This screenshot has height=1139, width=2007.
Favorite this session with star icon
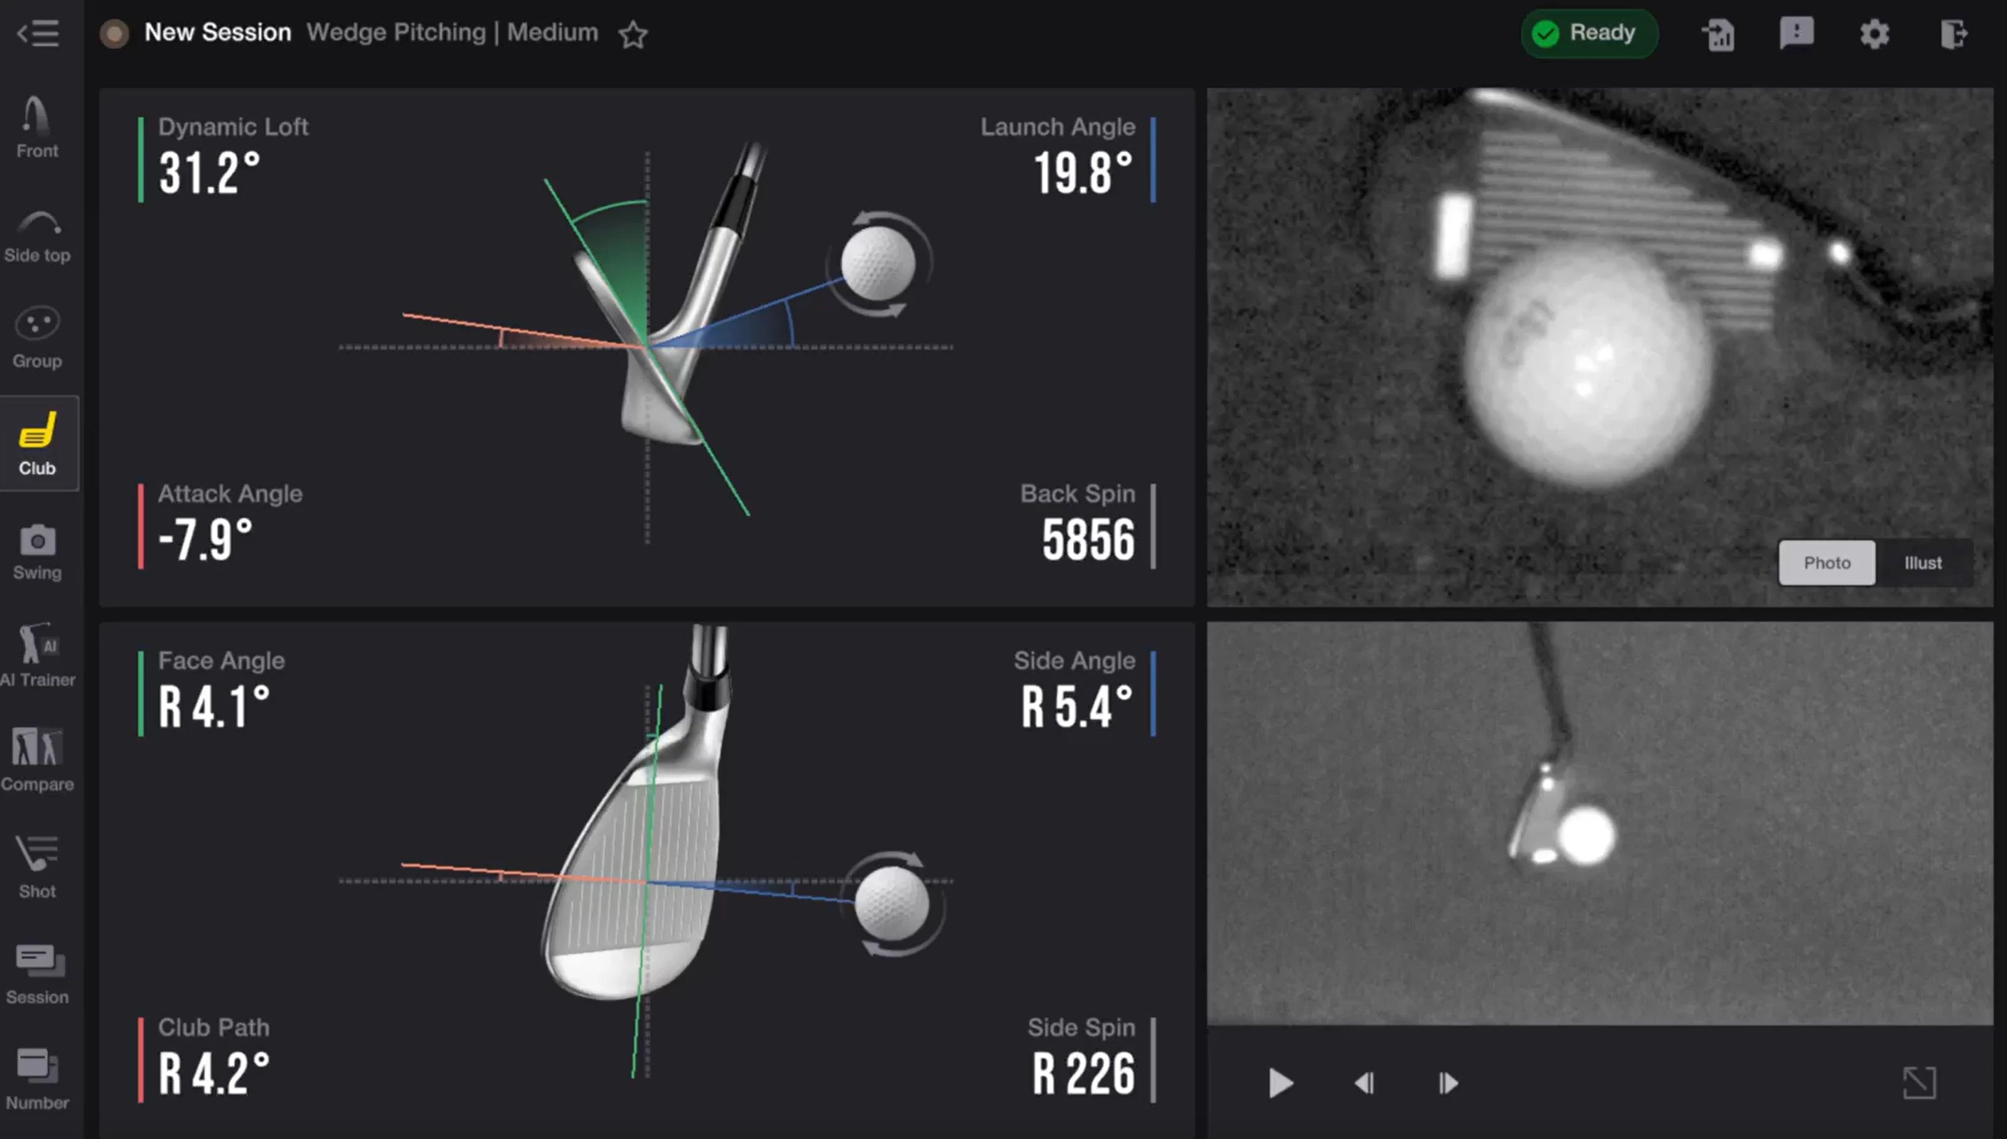(x=633, y=34)
